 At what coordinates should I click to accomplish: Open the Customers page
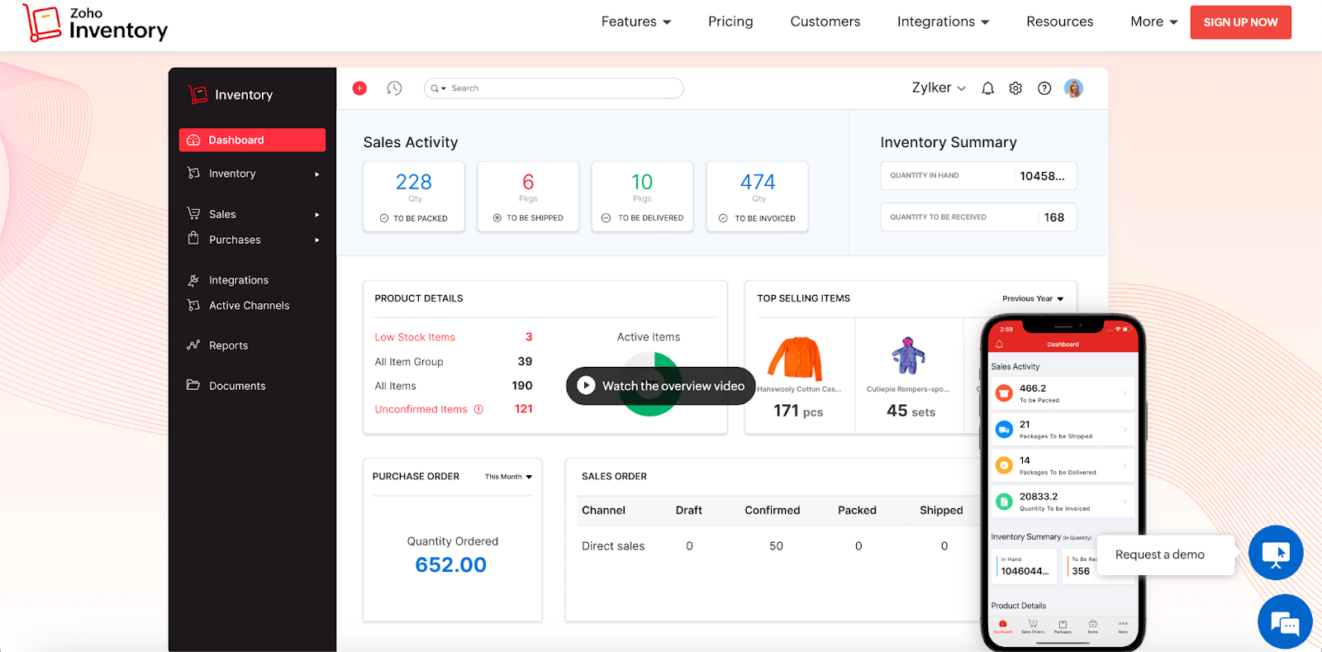(825, 21)
